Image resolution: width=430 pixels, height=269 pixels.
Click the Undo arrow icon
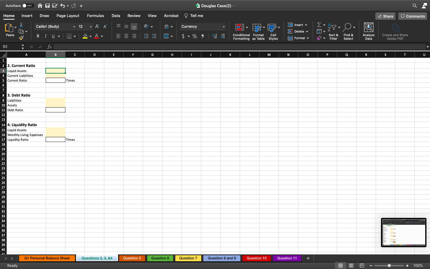click(62, 6)
